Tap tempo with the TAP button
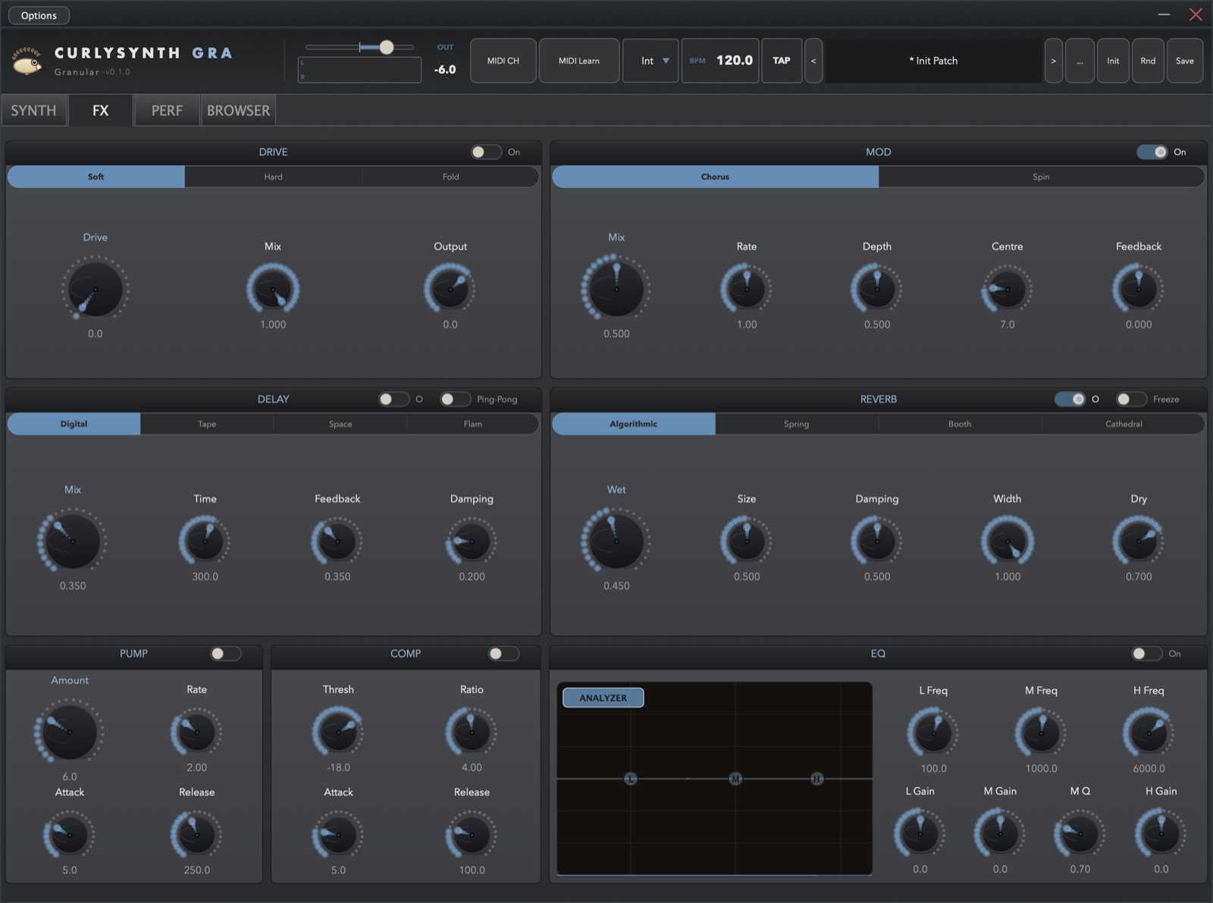This screenshot has height=903, width=1213. (782, 61)
